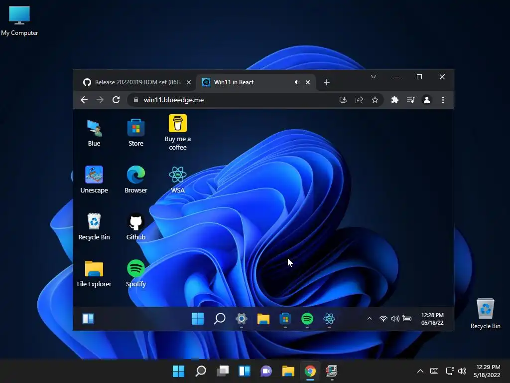510x383 pixels.
Task: Open a new Chrome tab
Action: coord(327,82)
